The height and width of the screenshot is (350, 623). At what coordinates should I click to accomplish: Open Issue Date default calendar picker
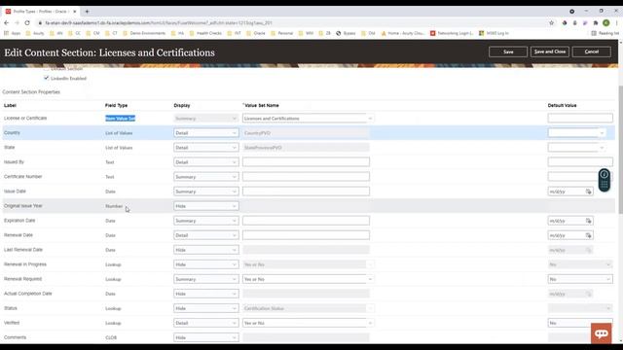588,192
